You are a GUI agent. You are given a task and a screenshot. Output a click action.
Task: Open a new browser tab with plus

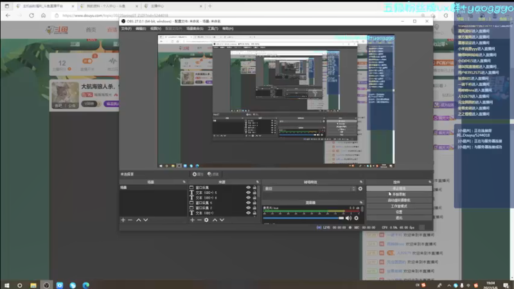pos(210,6)
